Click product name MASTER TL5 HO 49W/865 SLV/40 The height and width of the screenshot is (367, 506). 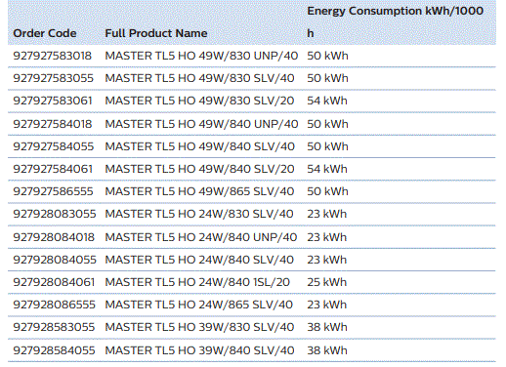(x=199, y=191)
